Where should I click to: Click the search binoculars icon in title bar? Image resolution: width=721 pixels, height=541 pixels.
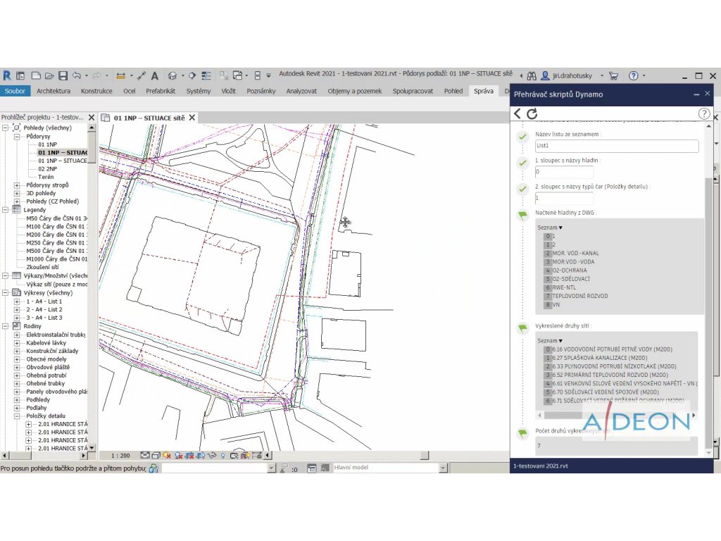[x=532, y=75]
